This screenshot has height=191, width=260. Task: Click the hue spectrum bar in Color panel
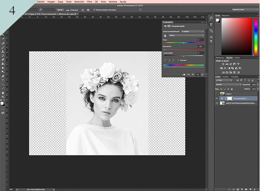coord(256,36)
